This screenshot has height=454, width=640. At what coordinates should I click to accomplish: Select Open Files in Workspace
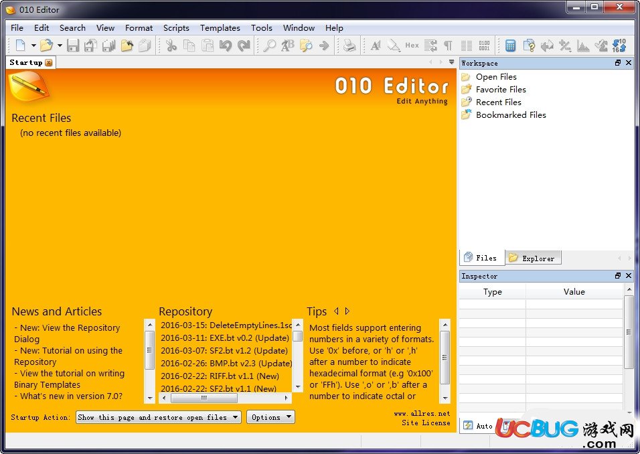coord(496,77)
